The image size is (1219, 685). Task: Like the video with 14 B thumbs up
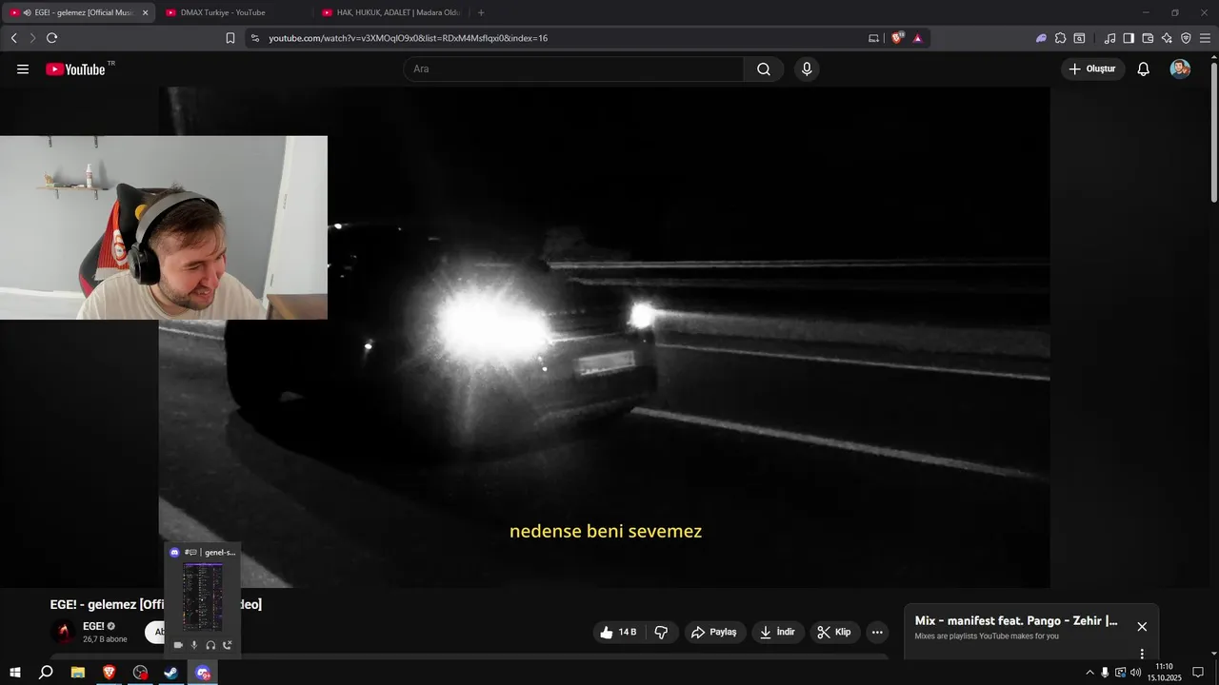[618, 632]
